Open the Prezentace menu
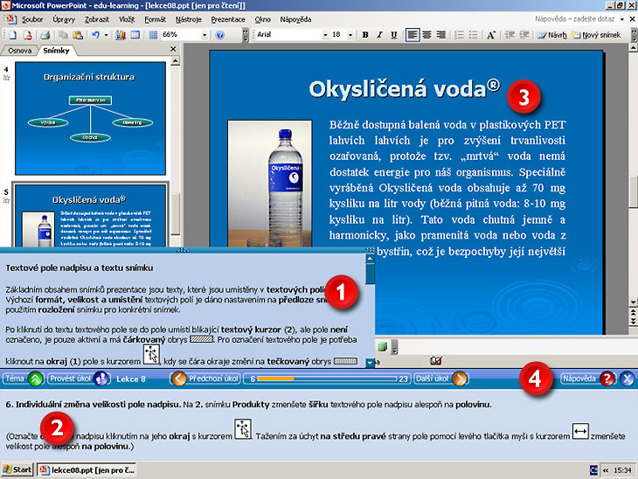Screen dimensions: 638x479 click(x=228, y=19)
